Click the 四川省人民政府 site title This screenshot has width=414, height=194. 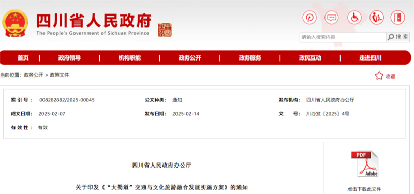[94, 21]
